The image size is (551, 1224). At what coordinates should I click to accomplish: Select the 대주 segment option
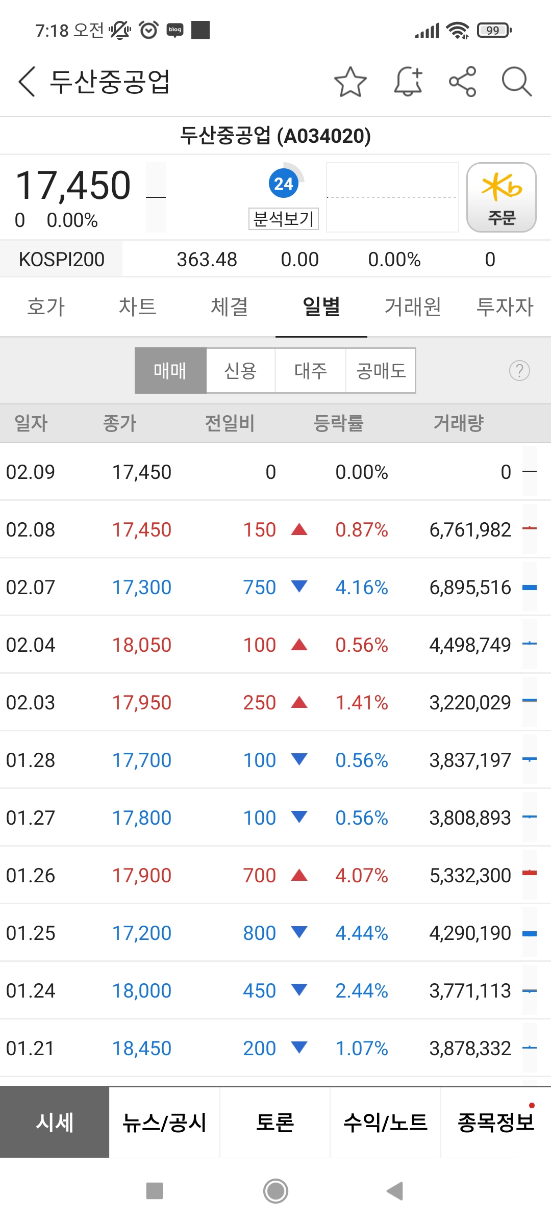point(311,371)
